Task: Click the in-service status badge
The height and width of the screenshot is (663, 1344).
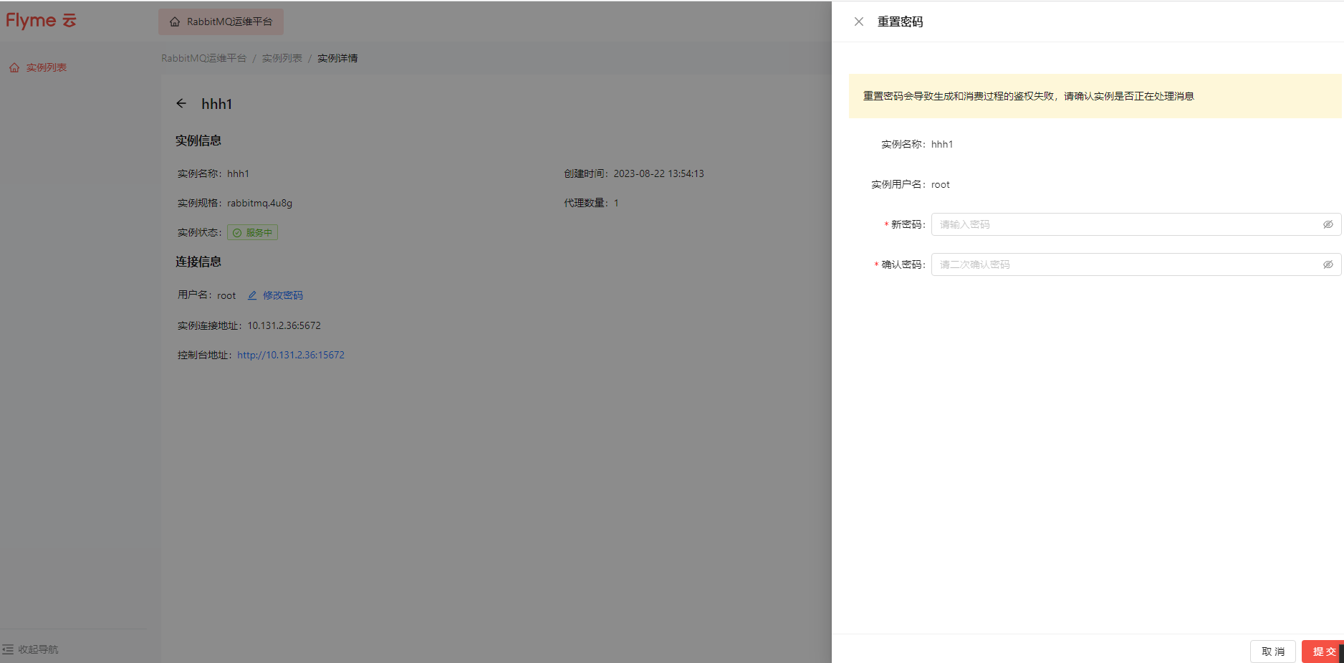Action: [252, 232]
